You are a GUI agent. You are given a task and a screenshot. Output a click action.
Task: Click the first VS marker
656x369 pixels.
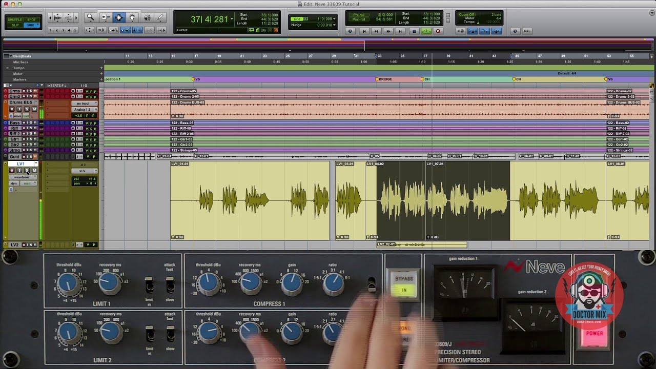[196, 79]
